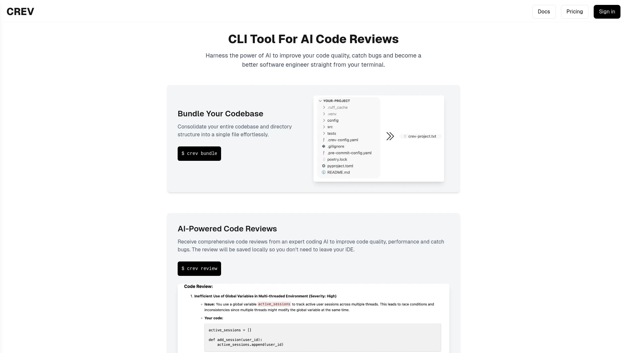Click the .venv folder icon

point(324,113)
